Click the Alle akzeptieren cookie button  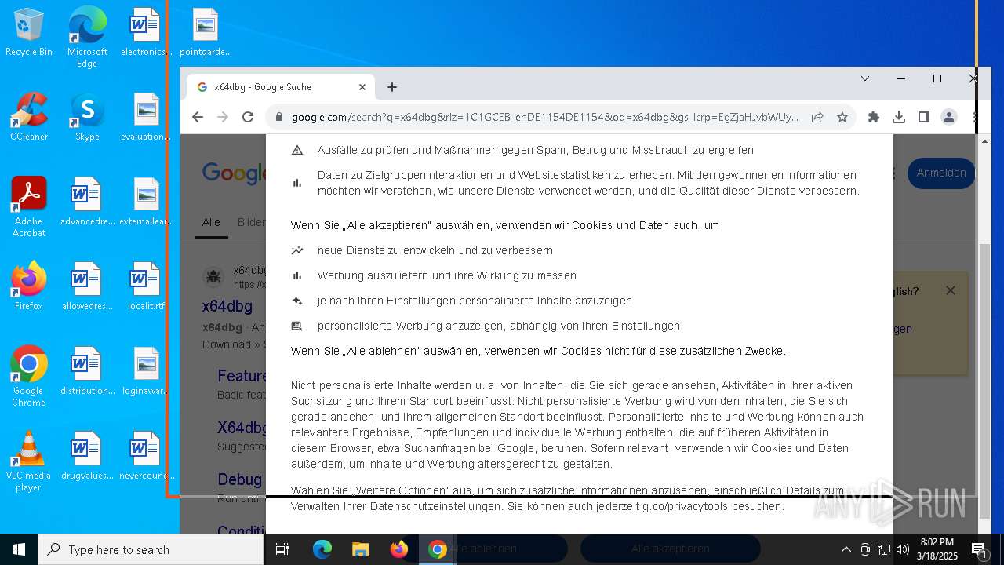pos(671,549)
